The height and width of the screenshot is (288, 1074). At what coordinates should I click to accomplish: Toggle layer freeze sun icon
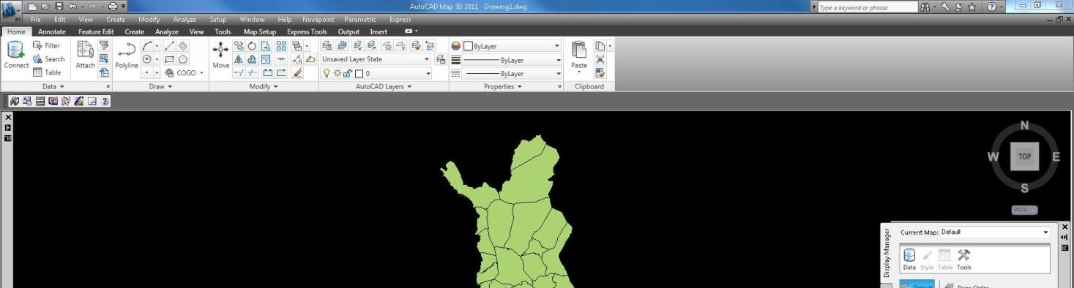pyautogui.click(x=338, y=73)
